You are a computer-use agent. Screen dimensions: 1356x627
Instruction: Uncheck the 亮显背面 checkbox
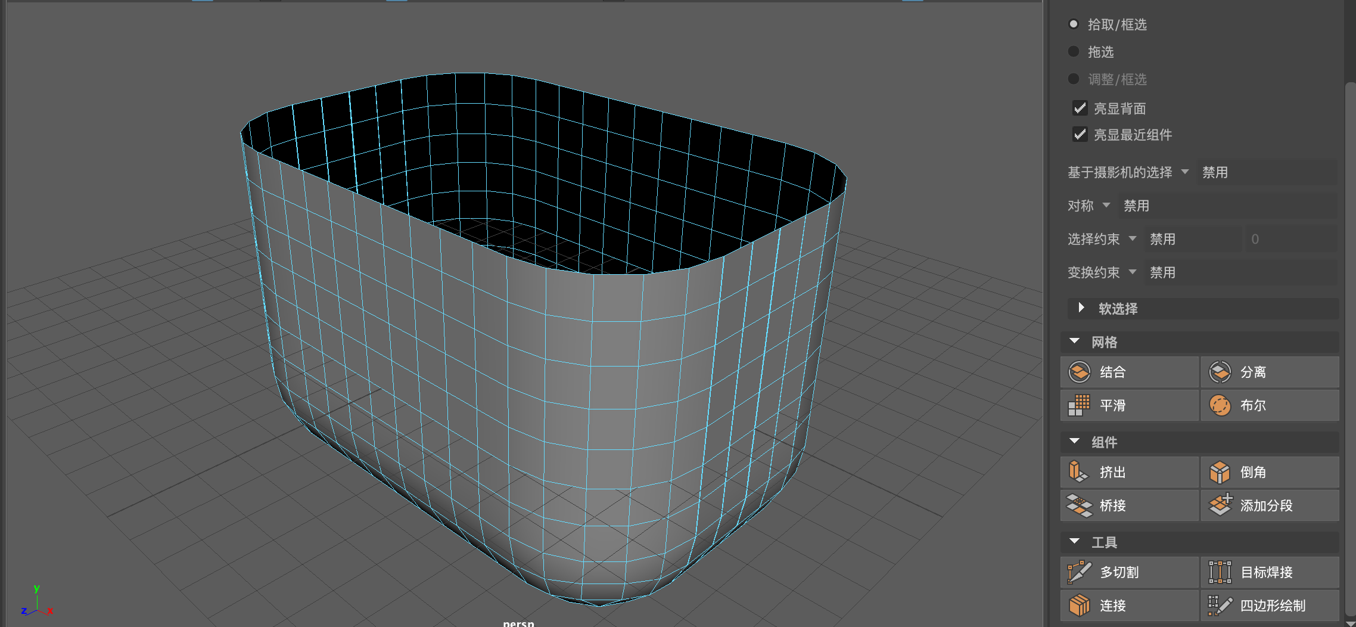pos(1080,108)
